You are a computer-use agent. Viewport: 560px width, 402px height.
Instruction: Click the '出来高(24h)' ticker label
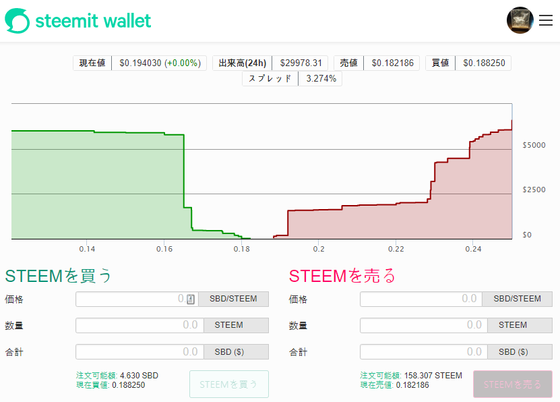pyautogui.click(x=242, y=63)
